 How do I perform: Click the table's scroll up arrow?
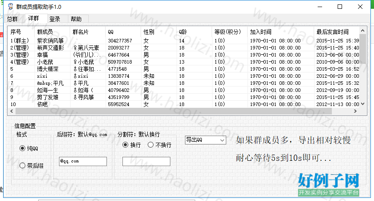(x=362, y=30)
